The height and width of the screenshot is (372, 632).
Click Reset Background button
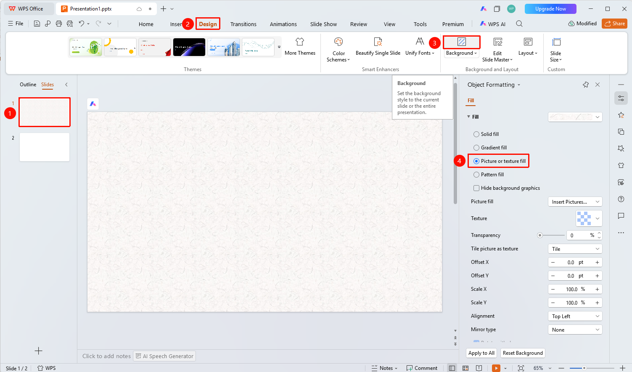[523, 353]
